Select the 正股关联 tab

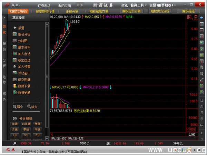(72, 11)
